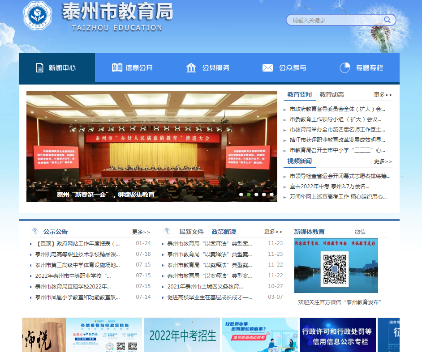Click 更多>> next to 教育动态
The image size is (422, 352).
(x=383, y=95)
